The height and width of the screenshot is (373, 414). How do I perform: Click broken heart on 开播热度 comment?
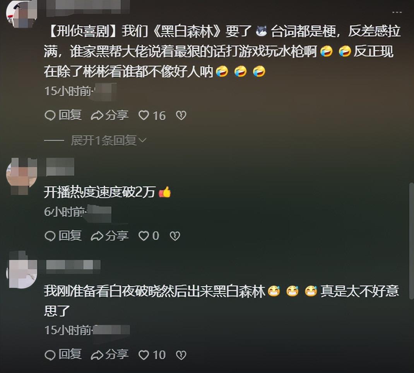[175, 236]
